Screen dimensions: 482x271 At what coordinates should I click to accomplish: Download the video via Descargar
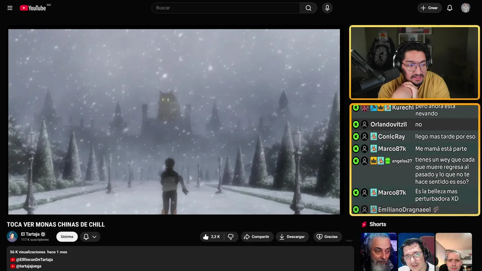coord(292,237)
